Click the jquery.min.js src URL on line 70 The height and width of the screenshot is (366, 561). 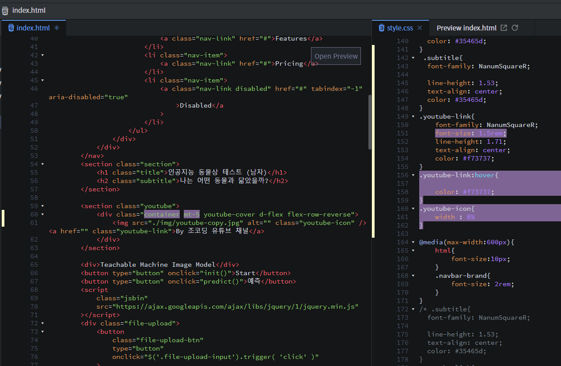pyautogui.click(x=235, y=306)
